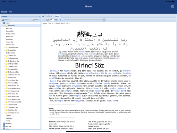Open the Fihrist dropdown menu
Viewport: 177px width, 133px height.
[36, 20]
